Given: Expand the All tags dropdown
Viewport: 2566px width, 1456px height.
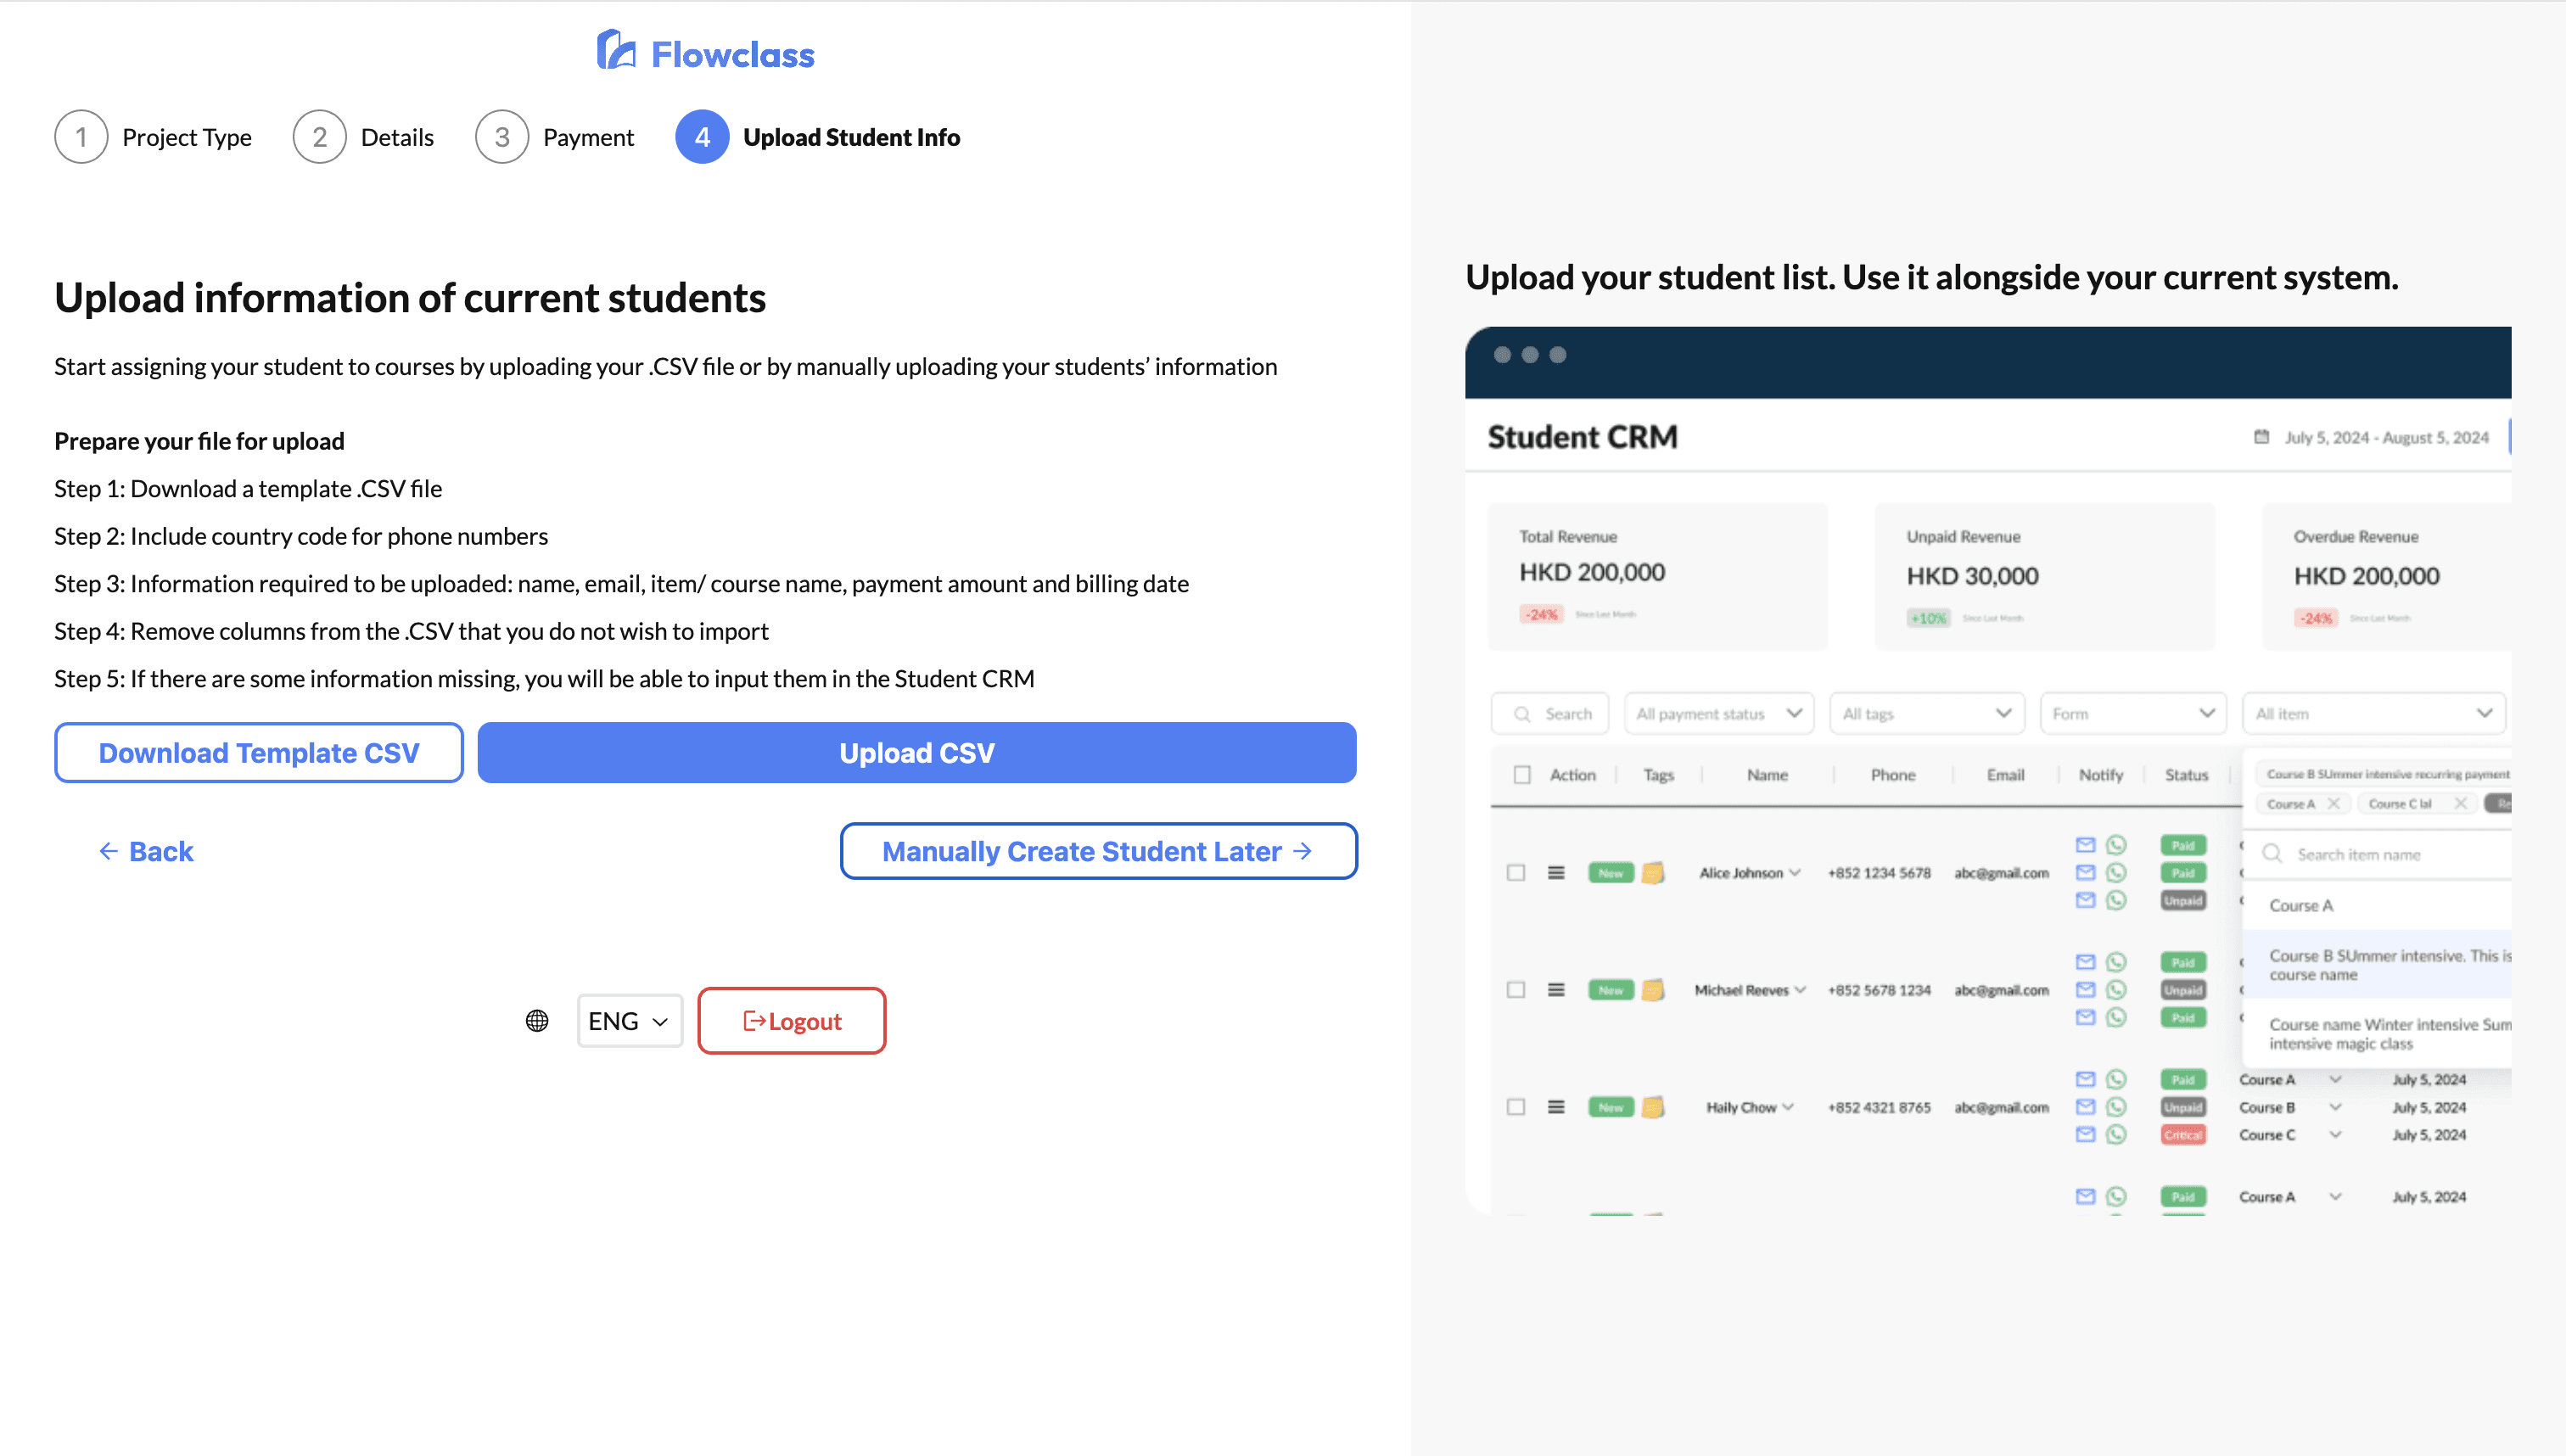Looking at the screenshot, I should tap(1926, 714).
